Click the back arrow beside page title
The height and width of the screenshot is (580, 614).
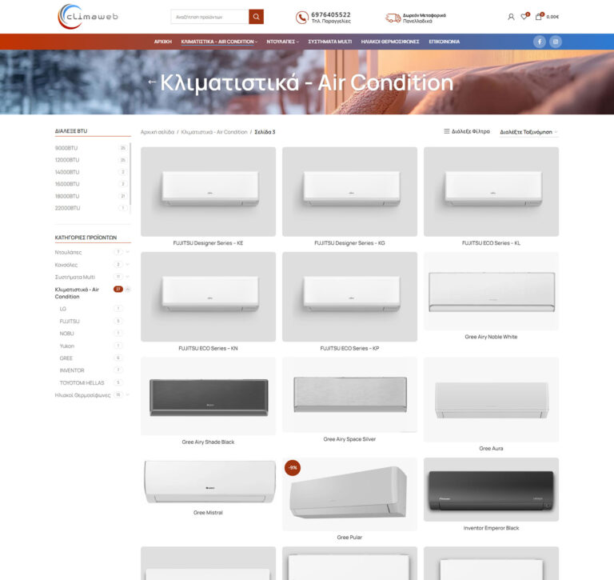[x=152, y=82]
